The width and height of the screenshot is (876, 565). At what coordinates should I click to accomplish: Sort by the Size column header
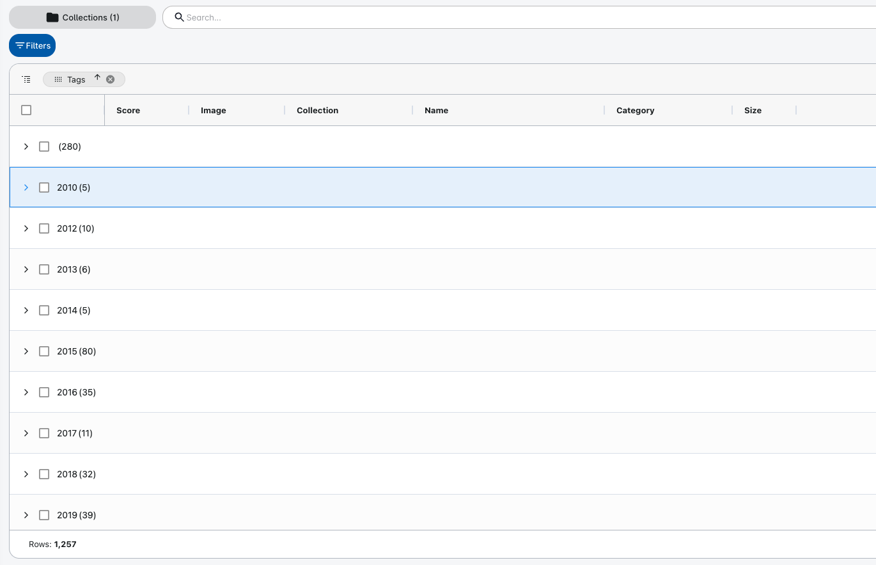[x=753, y=110]
